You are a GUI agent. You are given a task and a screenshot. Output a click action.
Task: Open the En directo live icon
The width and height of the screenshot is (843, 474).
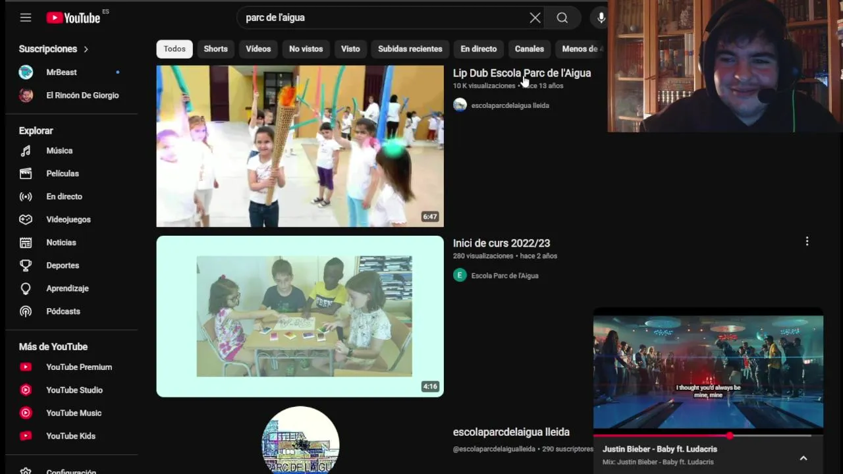[26, 197]
